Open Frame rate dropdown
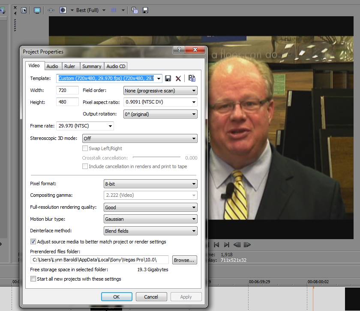This screenshot has height=311, width=360. point(85,126)
